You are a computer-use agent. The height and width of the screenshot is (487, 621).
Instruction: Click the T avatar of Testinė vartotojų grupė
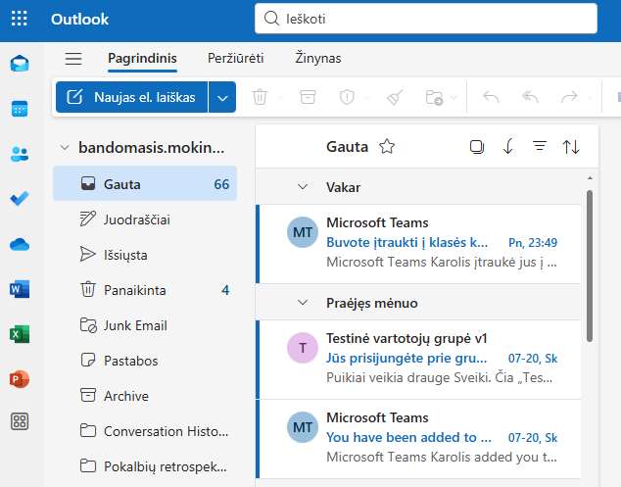pos(303,348)
